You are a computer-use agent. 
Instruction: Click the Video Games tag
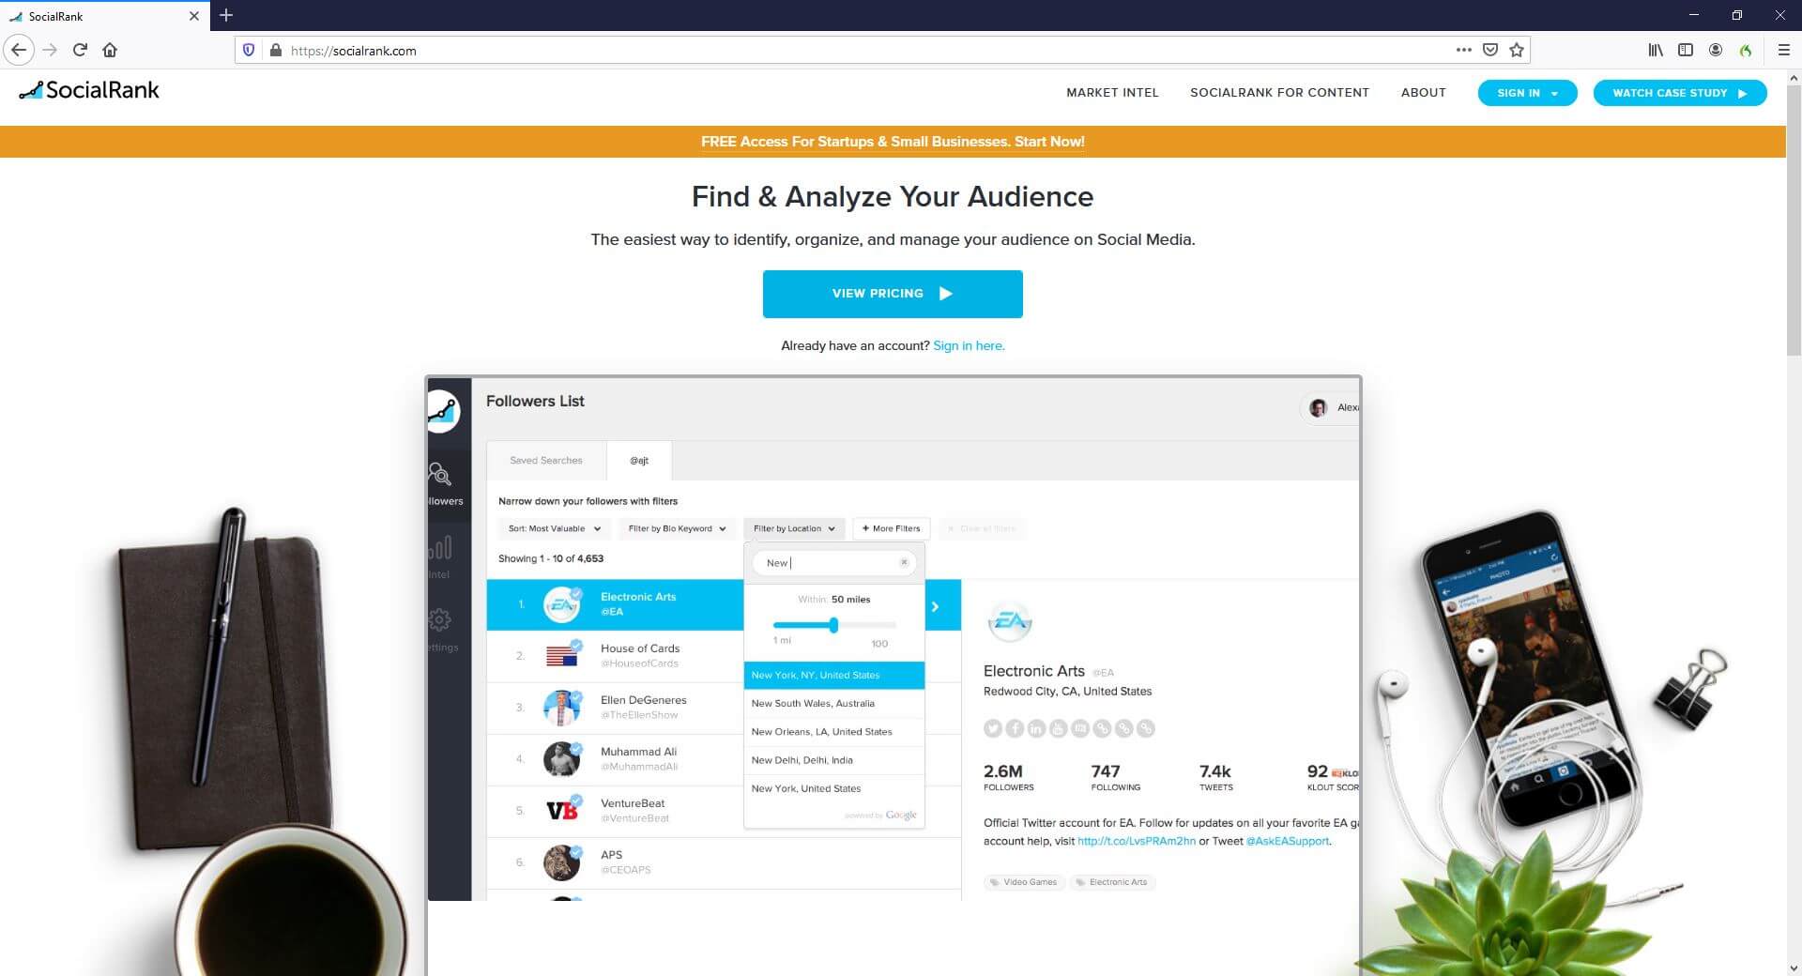pos(1024,882)
